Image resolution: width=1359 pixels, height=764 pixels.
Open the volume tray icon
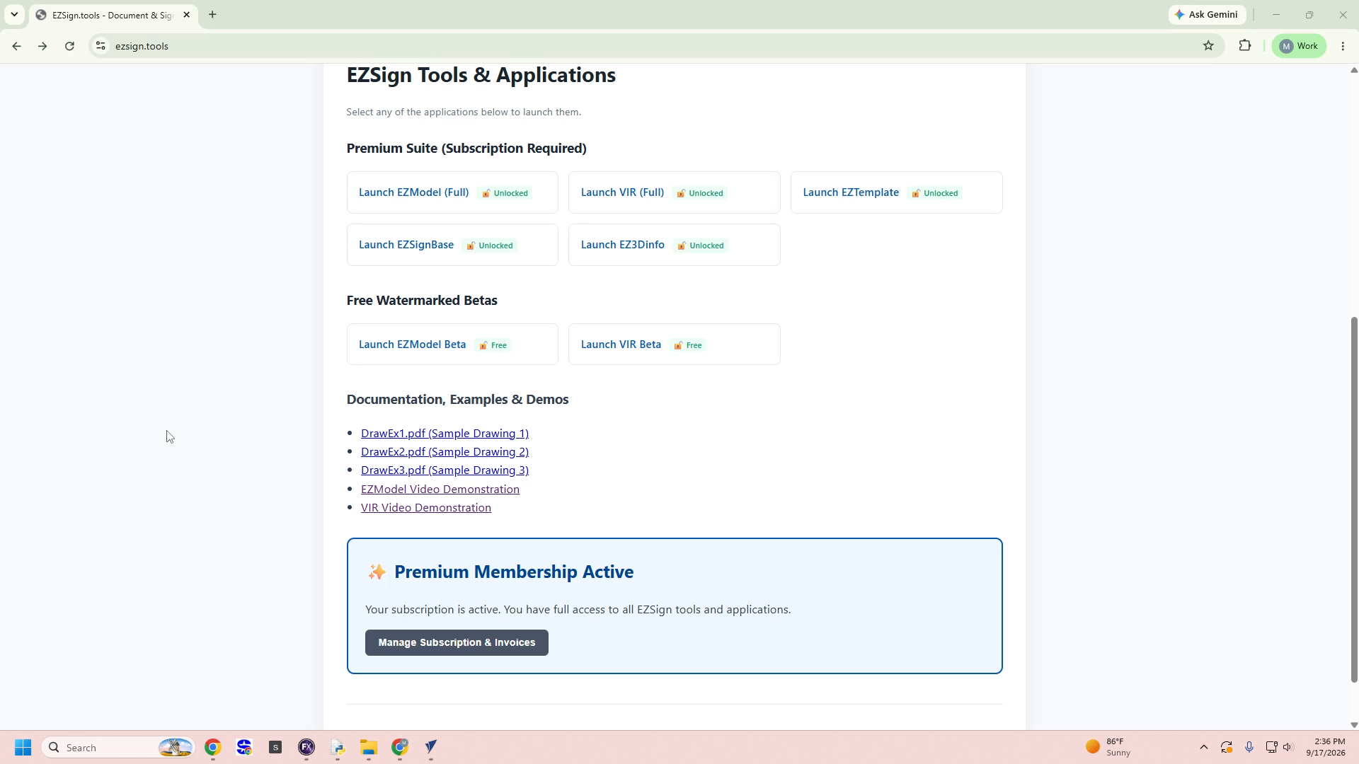click(1288, 748)
